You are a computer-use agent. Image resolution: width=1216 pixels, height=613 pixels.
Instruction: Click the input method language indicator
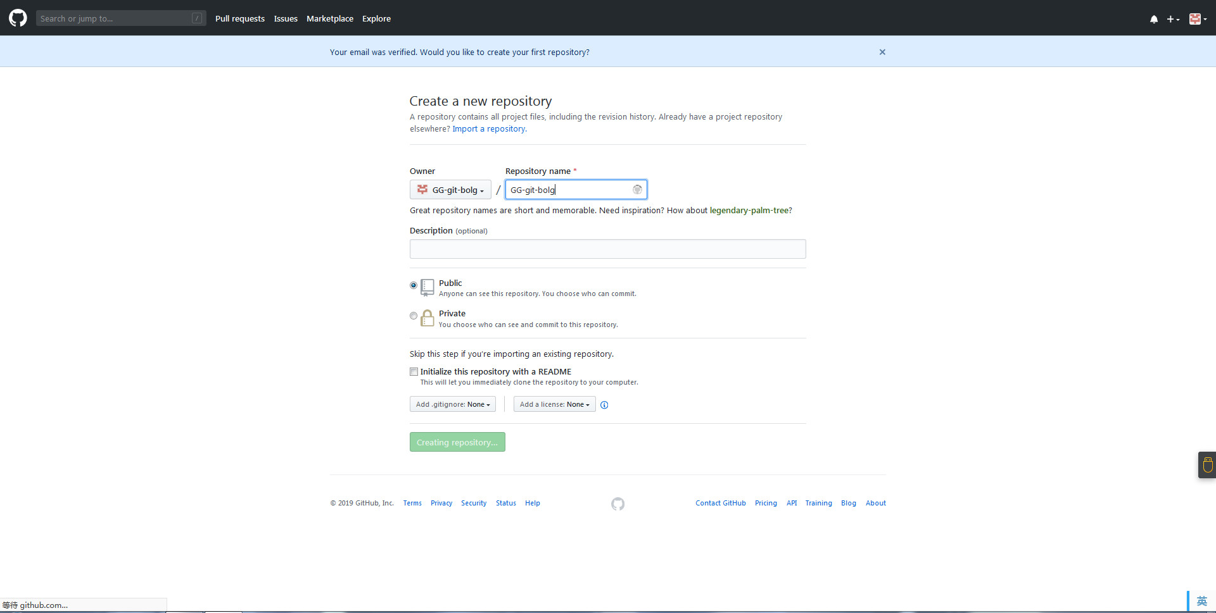[1201, 601]
